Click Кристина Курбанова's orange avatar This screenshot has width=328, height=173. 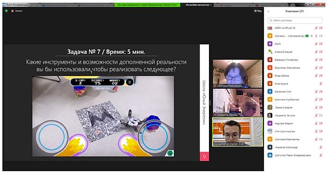[x=270, y=100]
